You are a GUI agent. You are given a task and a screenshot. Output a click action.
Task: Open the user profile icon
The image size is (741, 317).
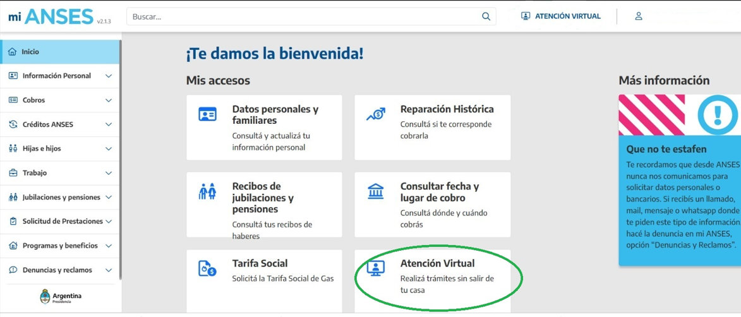(639, 16)
